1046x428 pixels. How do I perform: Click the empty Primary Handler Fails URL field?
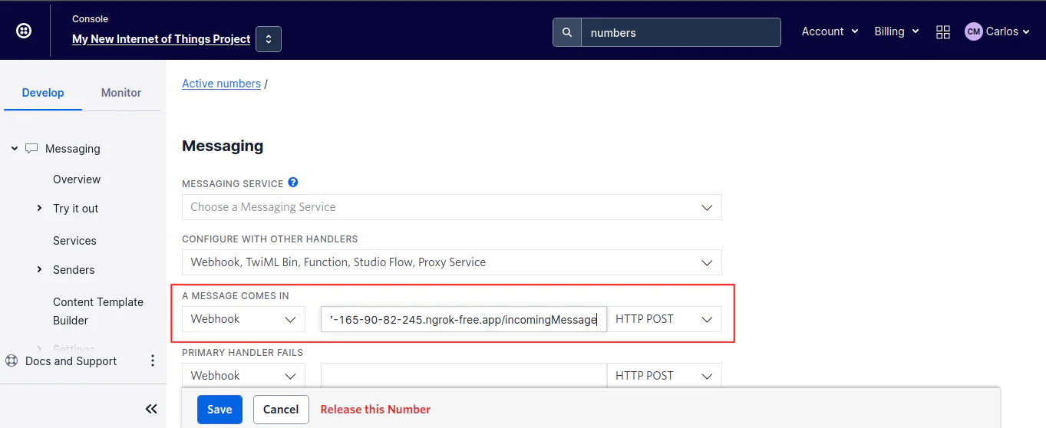(464, 376)
